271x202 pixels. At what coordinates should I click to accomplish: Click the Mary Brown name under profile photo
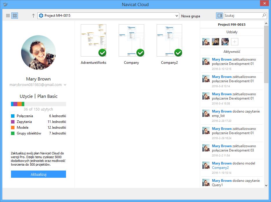[x=39, y=79]
